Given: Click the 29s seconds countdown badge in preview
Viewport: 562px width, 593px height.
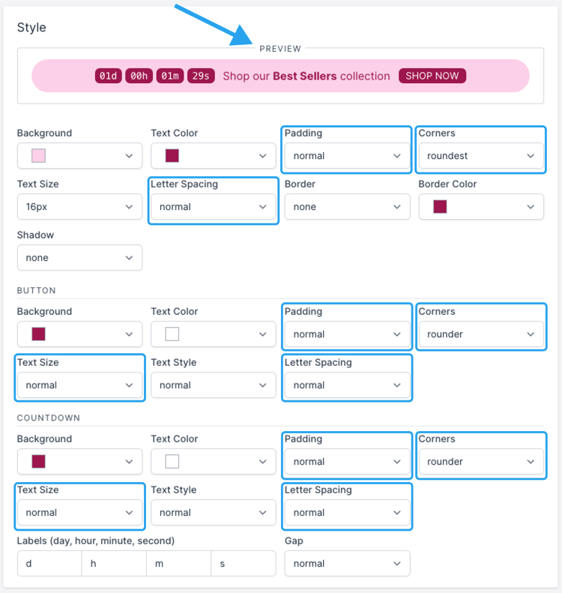Looking at the screenshot, I should click(201, 76).
